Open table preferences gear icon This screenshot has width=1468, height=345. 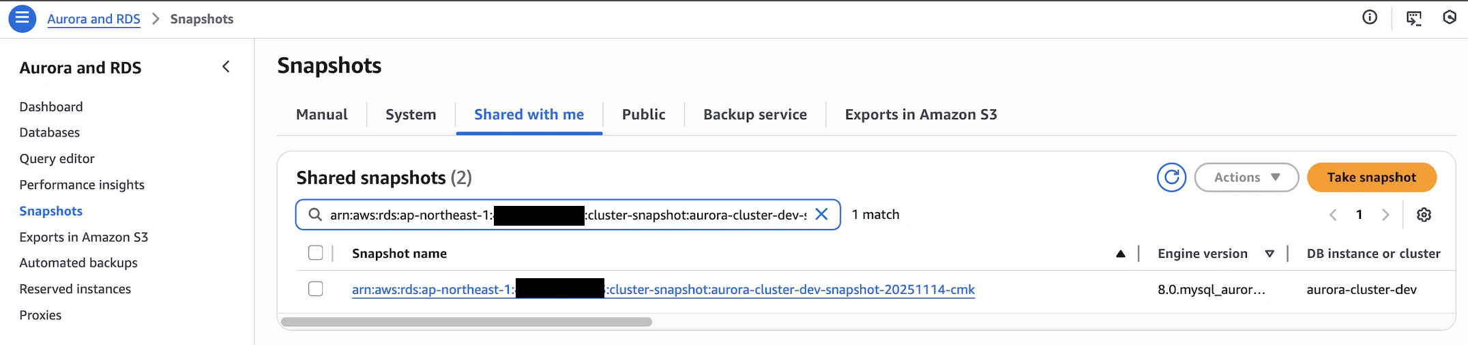click(x=1424, y=215)
